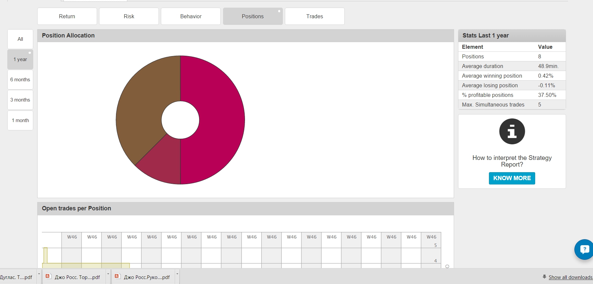Click the info icon in report help card
Image resolution: width=593 pixels, height=284 pixels.
click(512, 131)
